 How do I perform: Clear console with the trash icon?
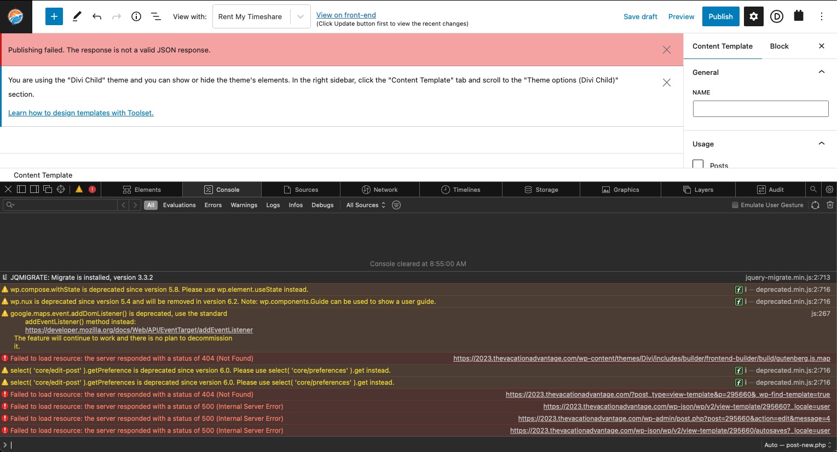(x=830, y=205)
